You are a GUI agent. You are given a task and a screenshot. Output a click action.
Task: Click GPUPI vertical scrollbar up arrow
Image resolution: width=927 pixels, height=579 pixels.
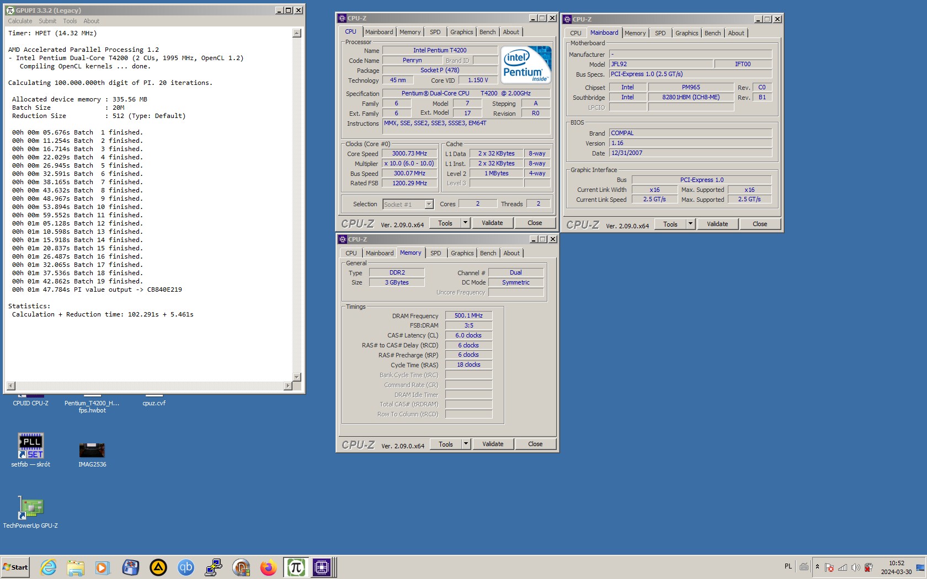coord(296,33)
